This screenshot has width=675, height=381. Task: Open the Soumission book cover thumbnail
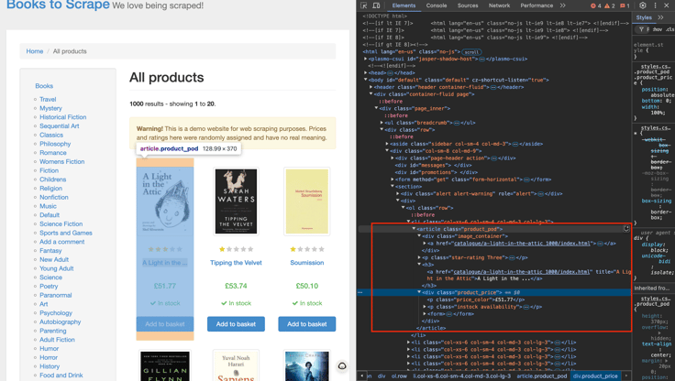(306, 201)
